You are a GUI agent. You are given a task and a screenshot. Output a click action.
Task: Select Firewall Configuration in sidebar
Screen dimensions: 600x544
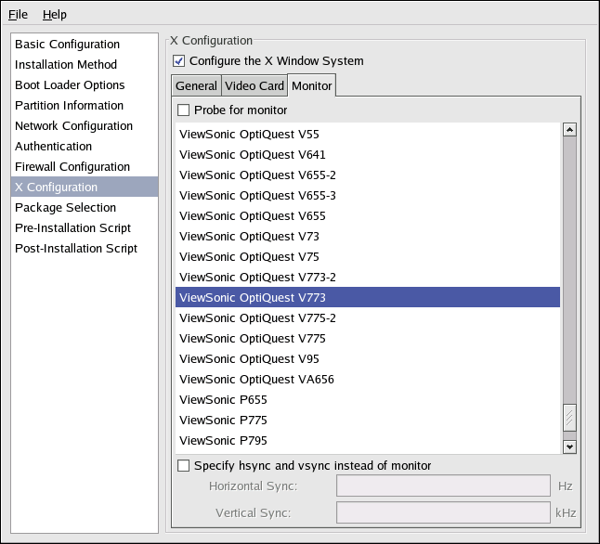pos(72,167)
